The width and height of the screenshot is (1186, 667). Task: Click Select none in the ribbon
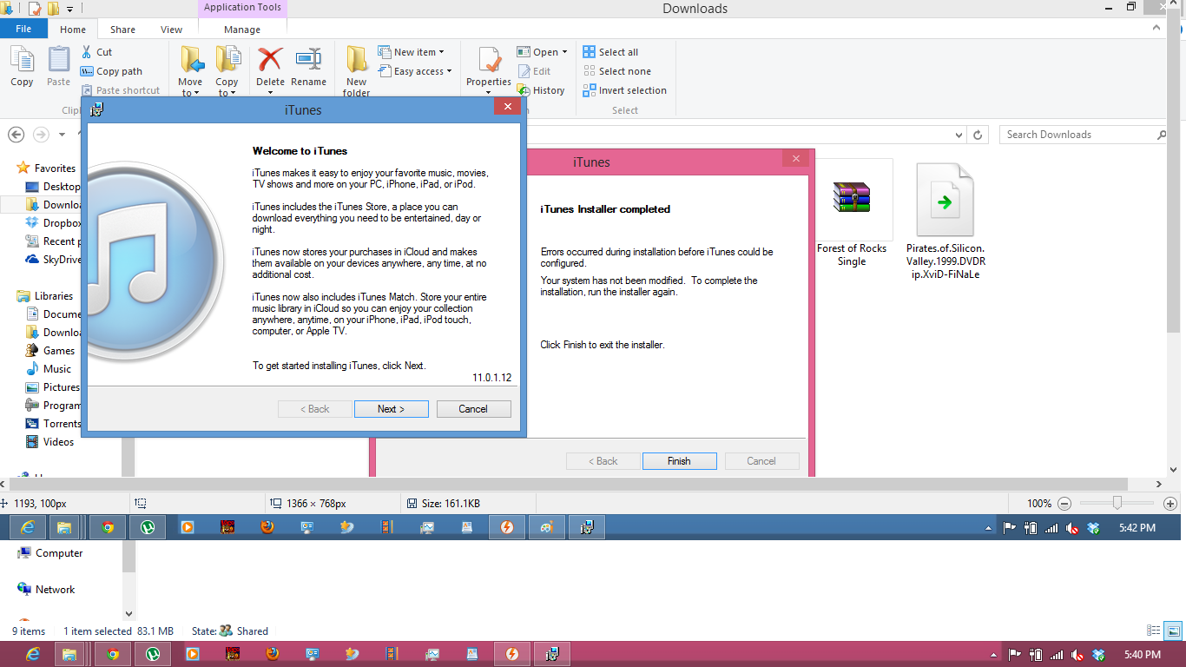tap(616, 71)
